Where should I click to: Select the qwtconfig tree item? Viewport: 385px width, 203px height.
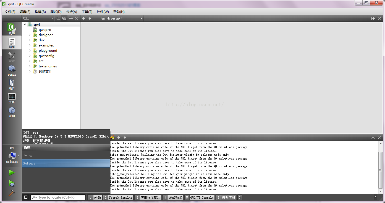(46, 56)
